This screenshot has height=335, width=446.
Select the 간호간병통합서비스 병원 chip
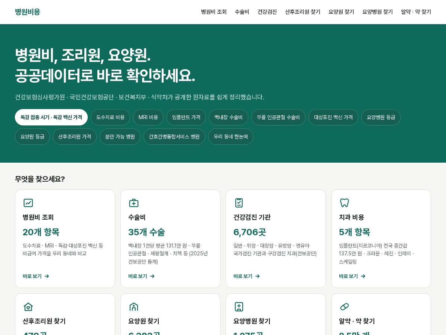(174, 137)
